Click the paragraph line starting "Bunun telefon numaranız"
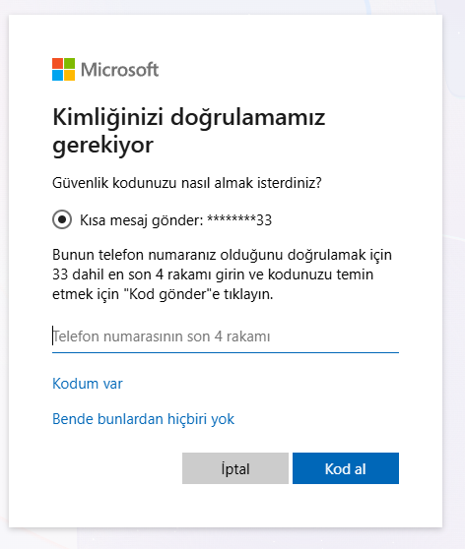The image size is (465, 549). 222,255
